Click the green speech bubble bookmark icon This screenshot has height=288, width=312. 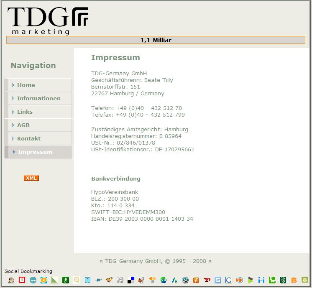pyautogui.click(x=272, y=280)
